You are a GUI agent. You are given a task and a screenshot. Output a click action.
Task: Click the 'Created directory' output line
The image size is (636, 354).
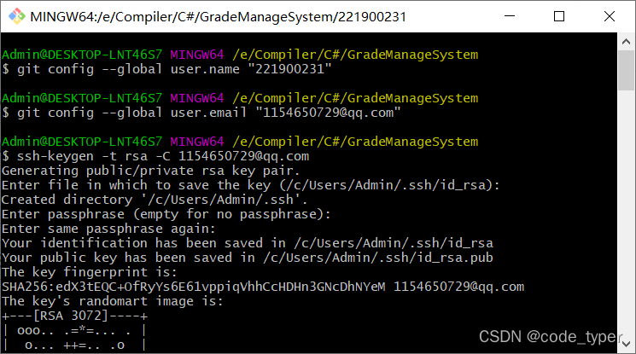pyautogui.click(x=155, y=200)
